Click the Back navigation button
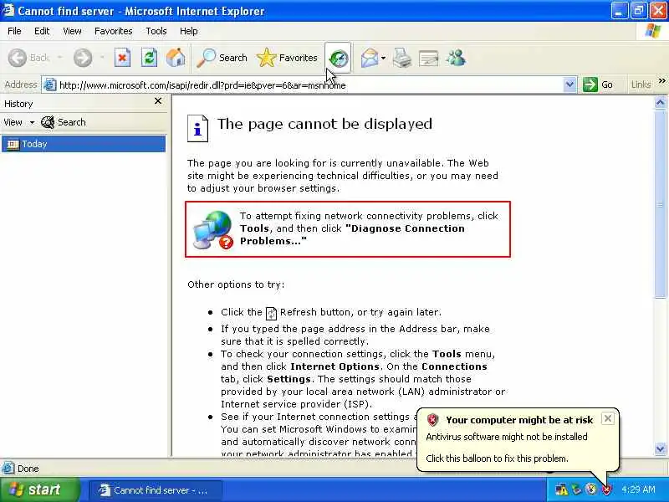Viewport: 669px width, 502px height. pos(29,58)
